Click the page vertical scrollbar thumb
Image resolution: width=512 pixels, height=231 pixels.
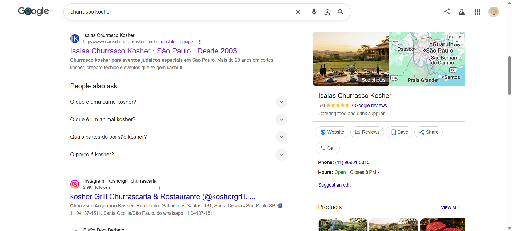pos(509,75)
